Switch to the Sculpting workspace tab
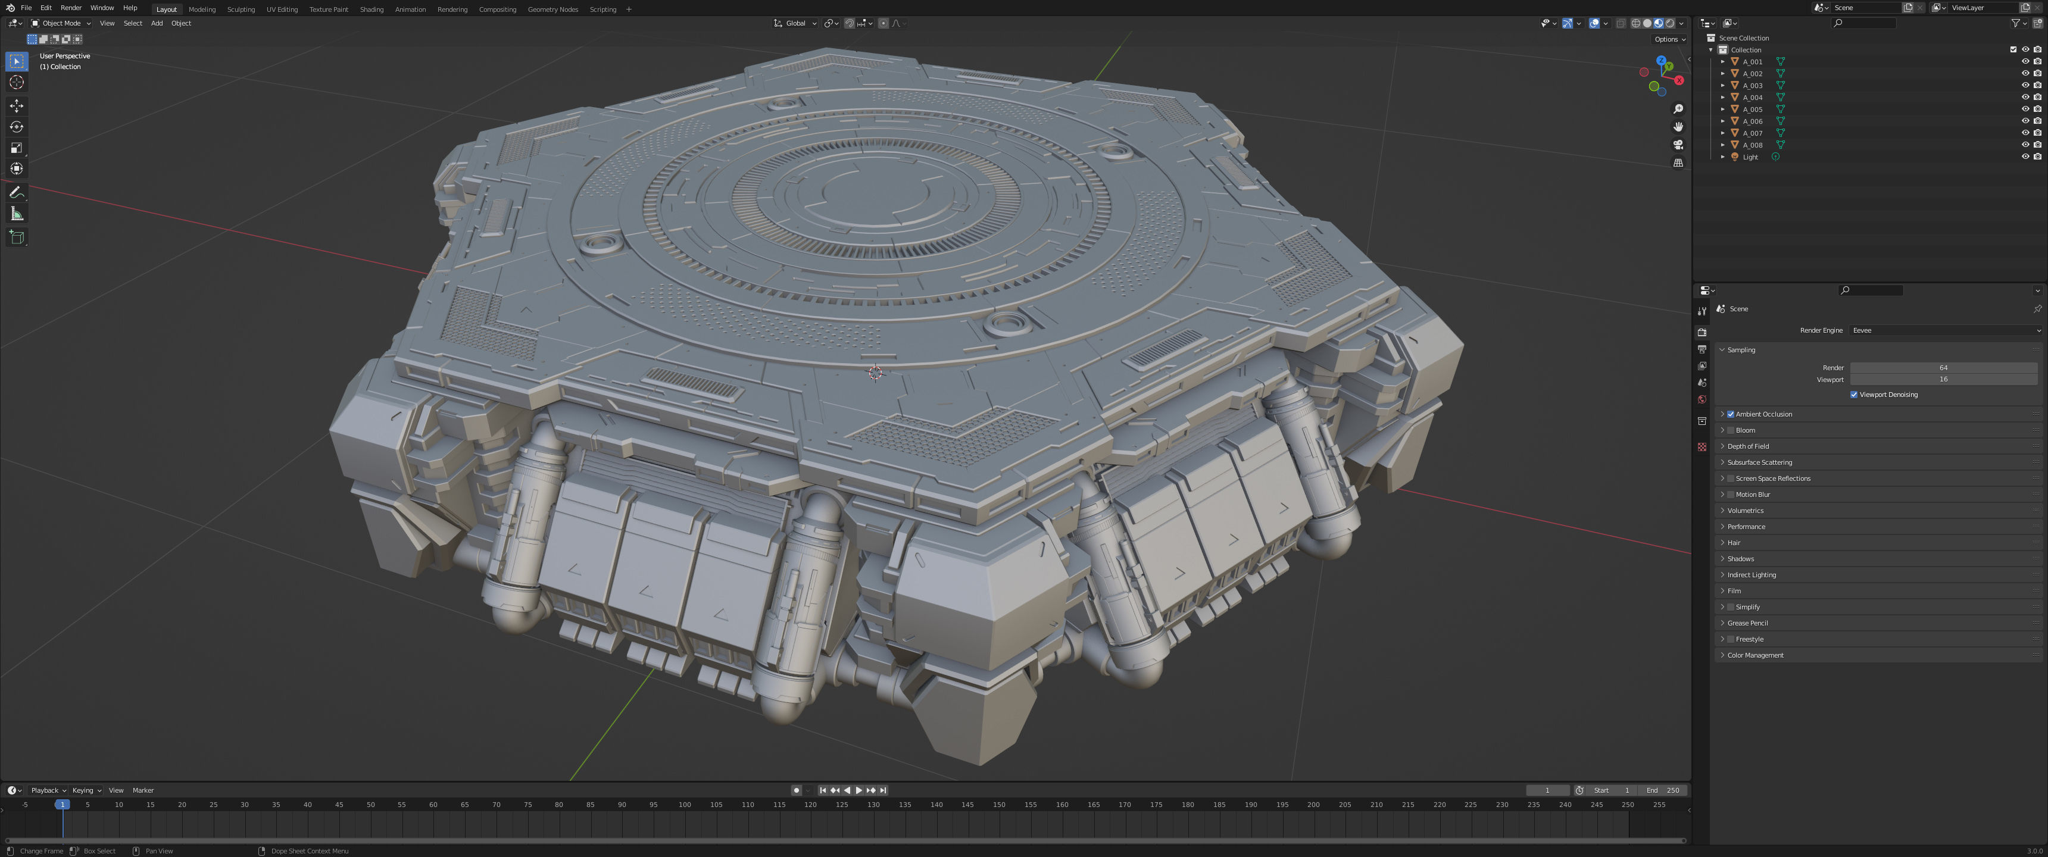This screenshot has width=2048, height=857. [241, 10]
